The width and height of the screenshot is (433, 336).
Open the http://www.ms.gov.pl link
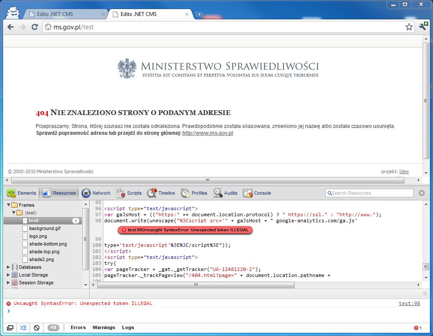(x=208, y=133)
